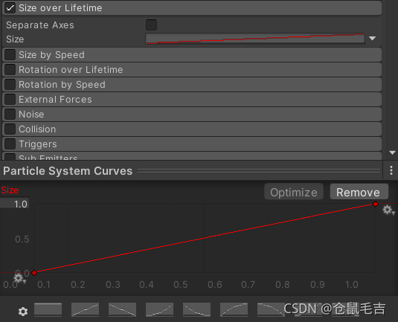Viewport: 398px width, 322px height.
Task: Expand the Collision module header
Action: [x=192, y=129]
